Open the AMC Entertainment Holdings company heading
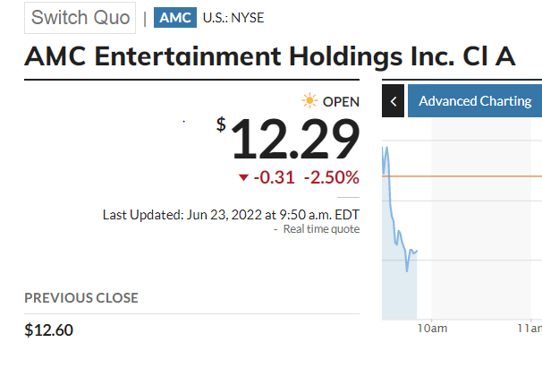The width and height of the screenshot is (542, 368). 270,56
